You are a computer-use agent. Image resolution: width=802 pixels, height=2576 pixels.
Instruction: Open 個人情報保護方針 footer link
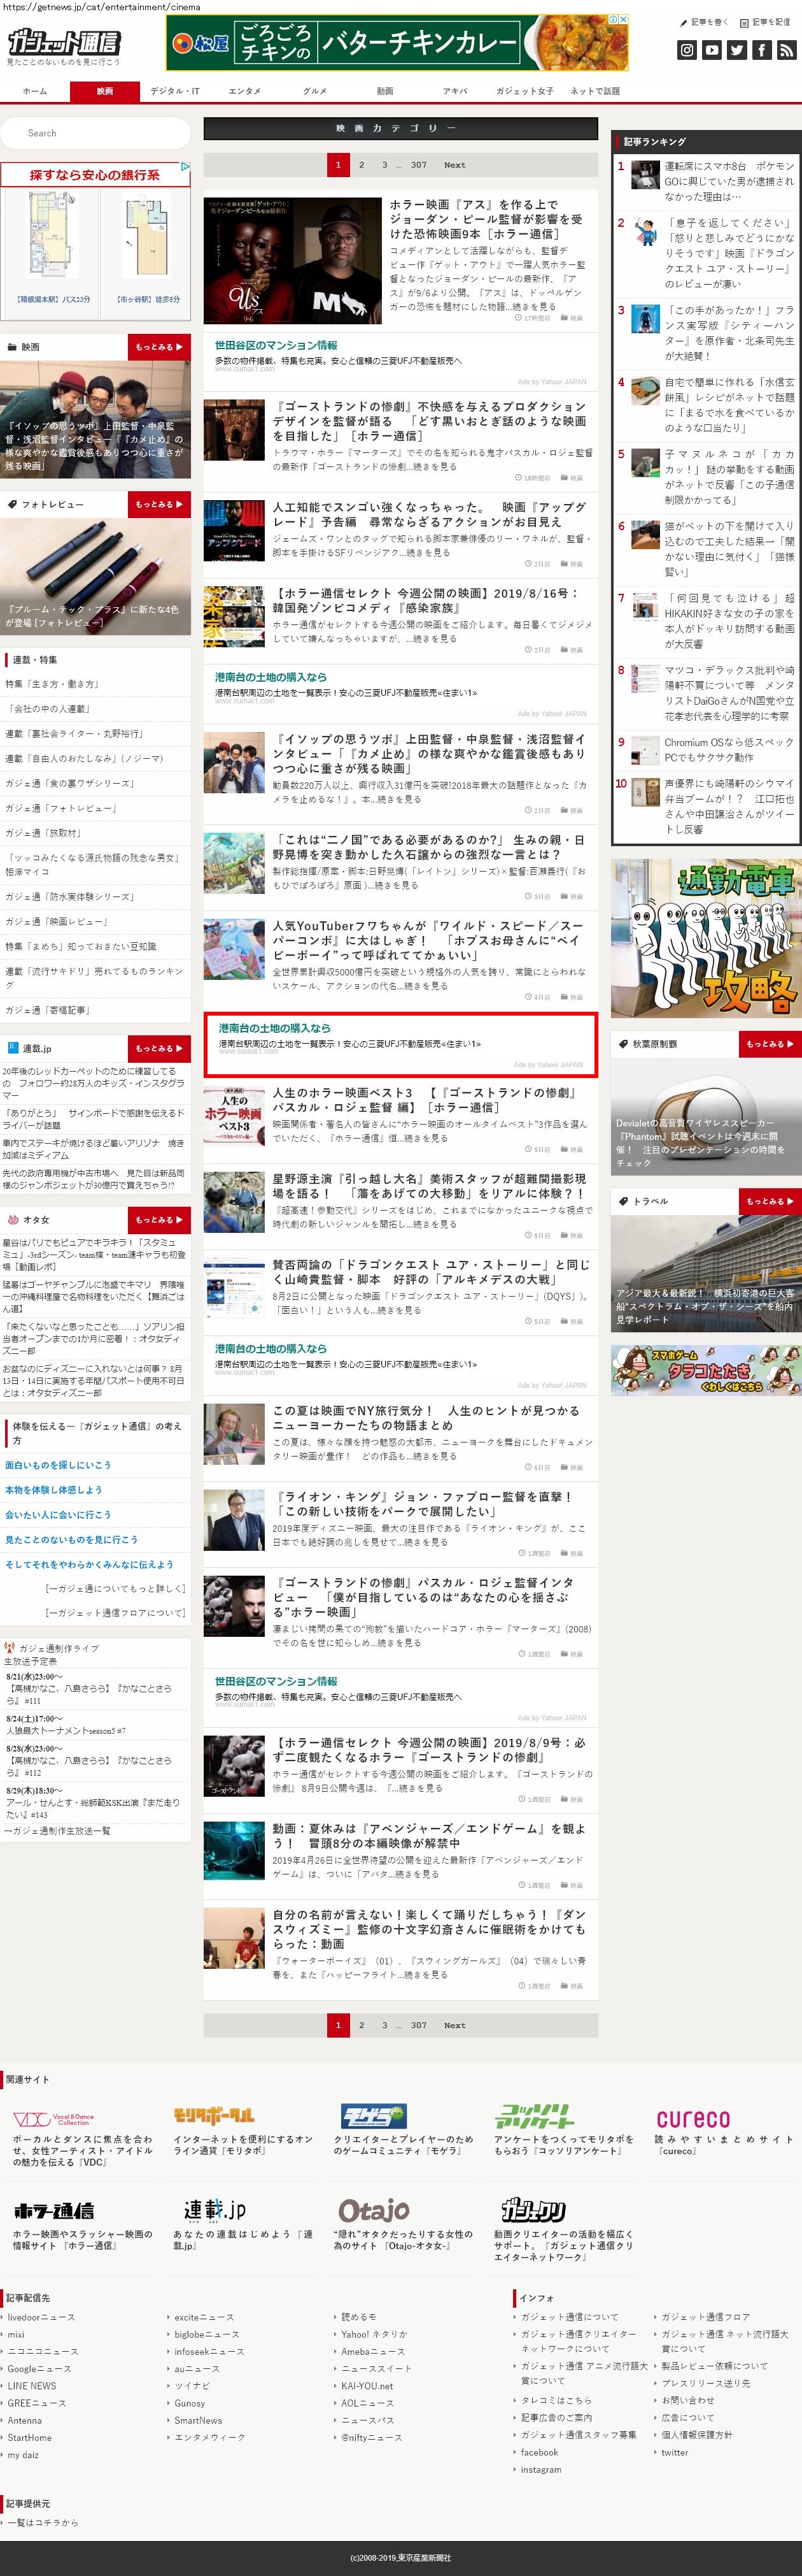696,2435
